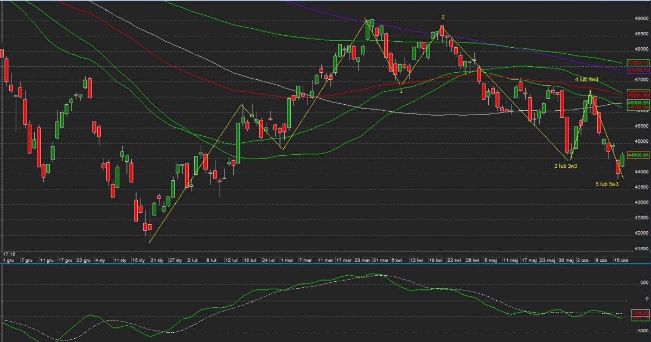Select the '5 lub 5w3' annotation

click(607, 184)
